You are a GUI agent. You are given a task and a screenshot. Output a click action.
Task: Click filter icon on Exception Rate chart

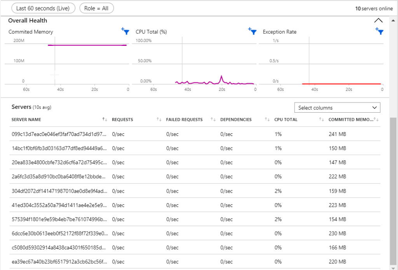tap(379, 31)
